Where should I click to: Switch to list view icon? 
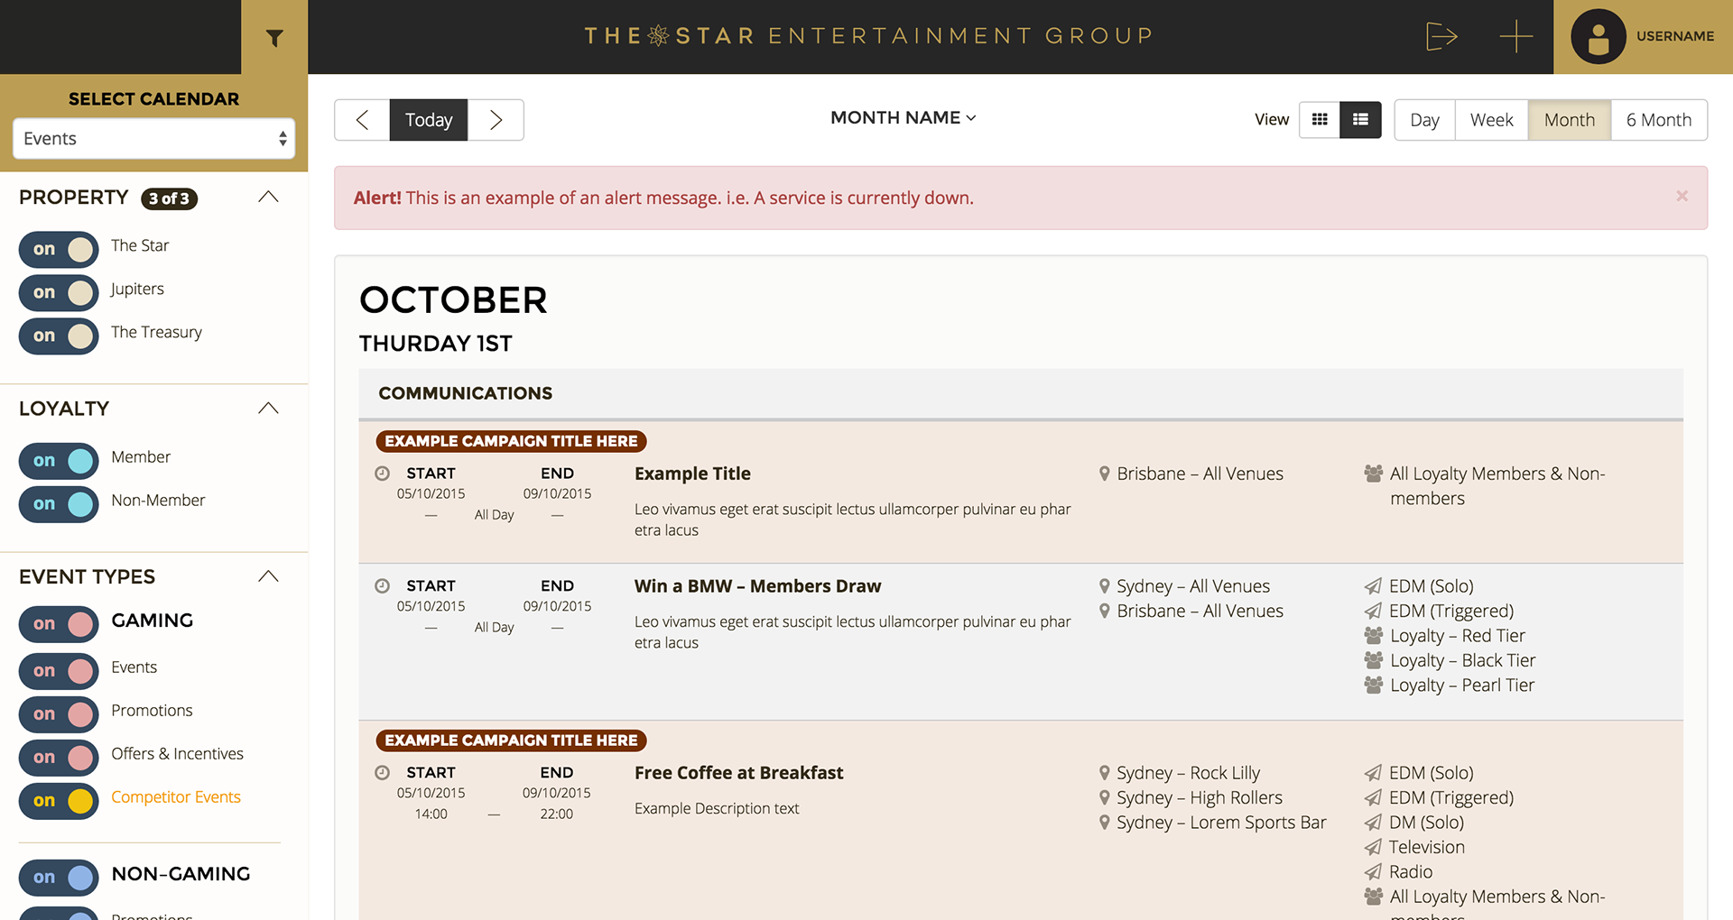[x=1360, y=119]
